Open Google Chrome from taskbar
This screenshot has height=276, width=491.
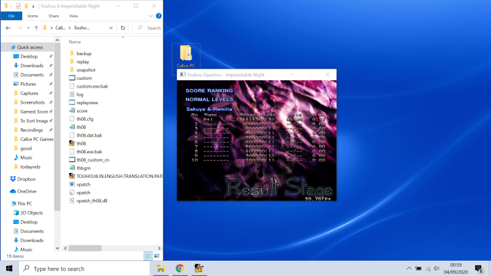click(x=180, y=269)
